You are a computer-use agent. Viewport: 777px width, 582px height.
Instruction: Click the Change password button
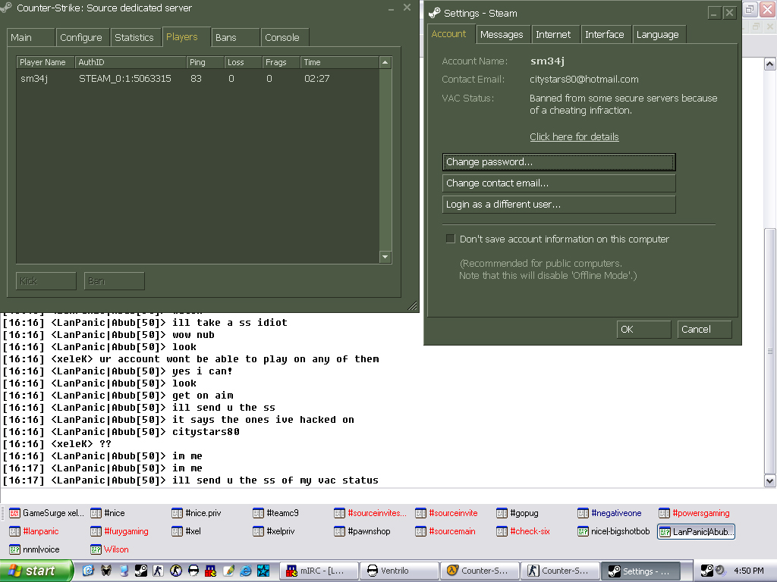click(x=559, y=162)
